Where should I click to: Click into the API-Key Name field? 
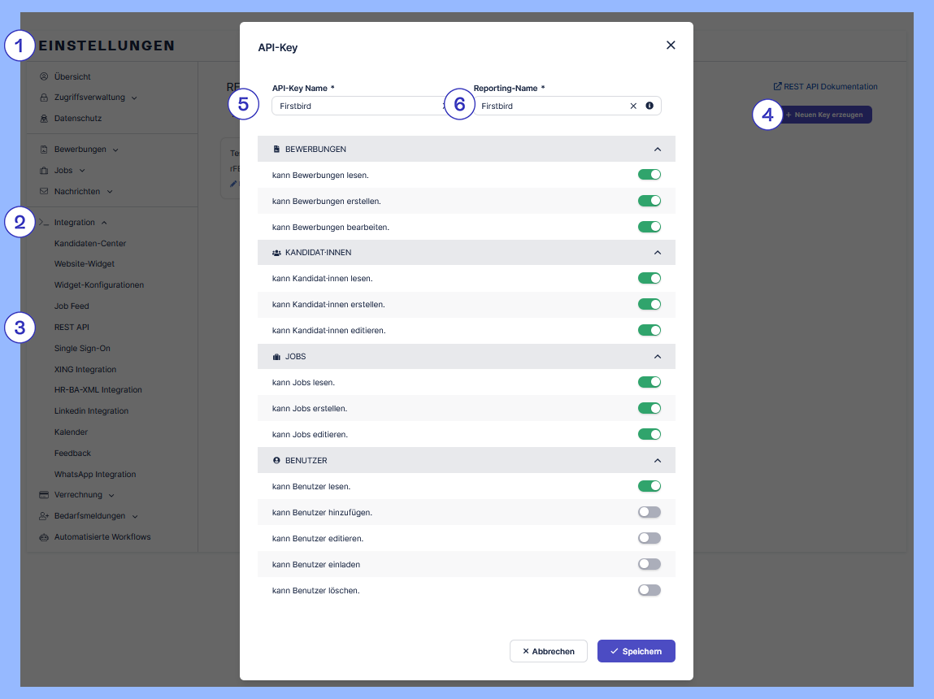354,106
